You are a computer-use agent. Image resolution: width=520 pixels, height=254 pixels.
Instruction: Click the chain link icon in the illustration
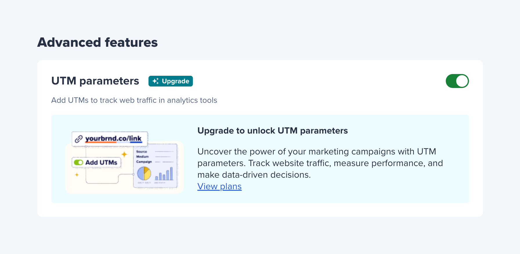[x=79, y=139]
